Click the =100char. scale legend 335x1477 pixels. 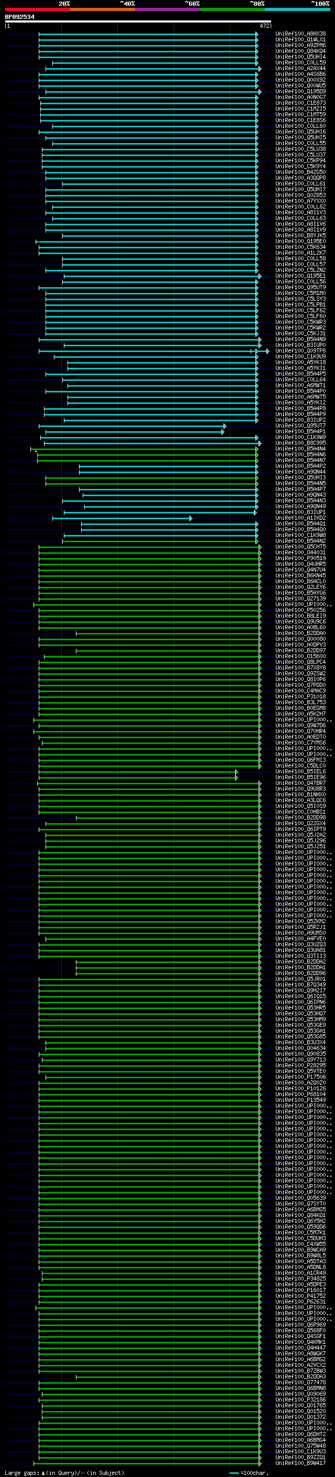pyautogui.click(x=249, y=1472)
